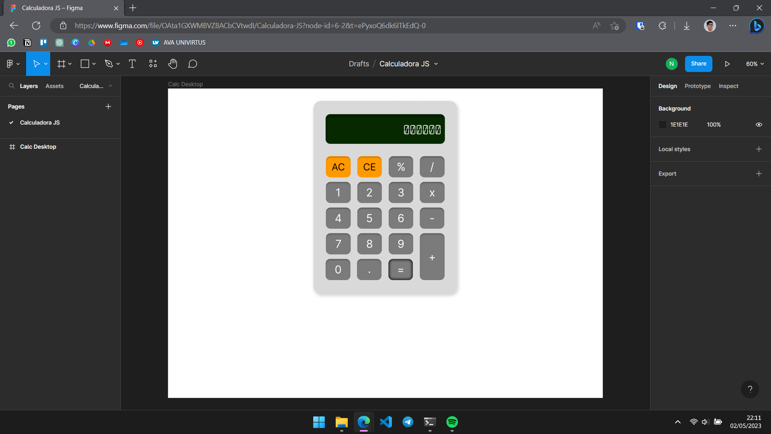
Task: Start presentation with the Play button
Action: click(727, 63)
